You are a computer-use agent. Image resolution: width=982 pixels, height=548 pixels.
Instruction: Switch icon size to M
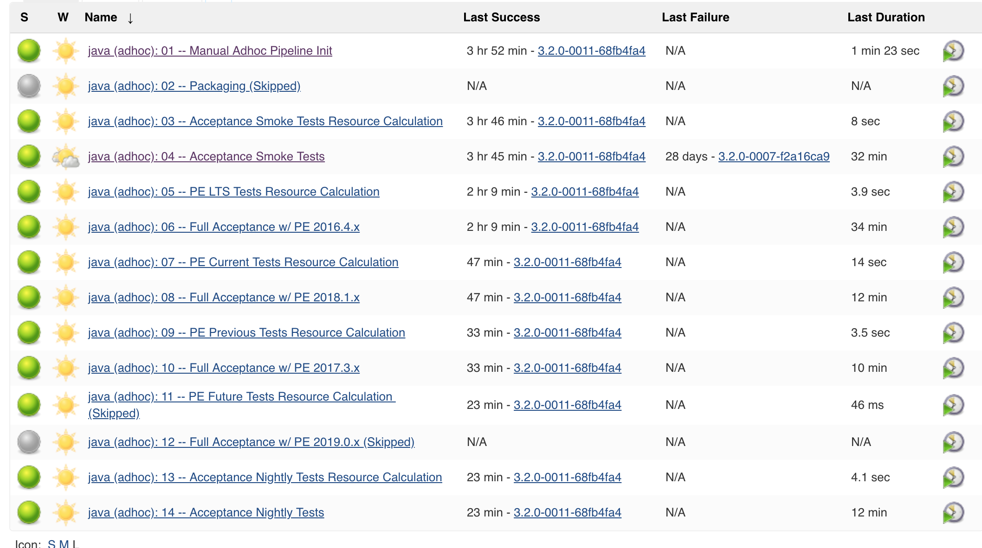tap(64, 544)
